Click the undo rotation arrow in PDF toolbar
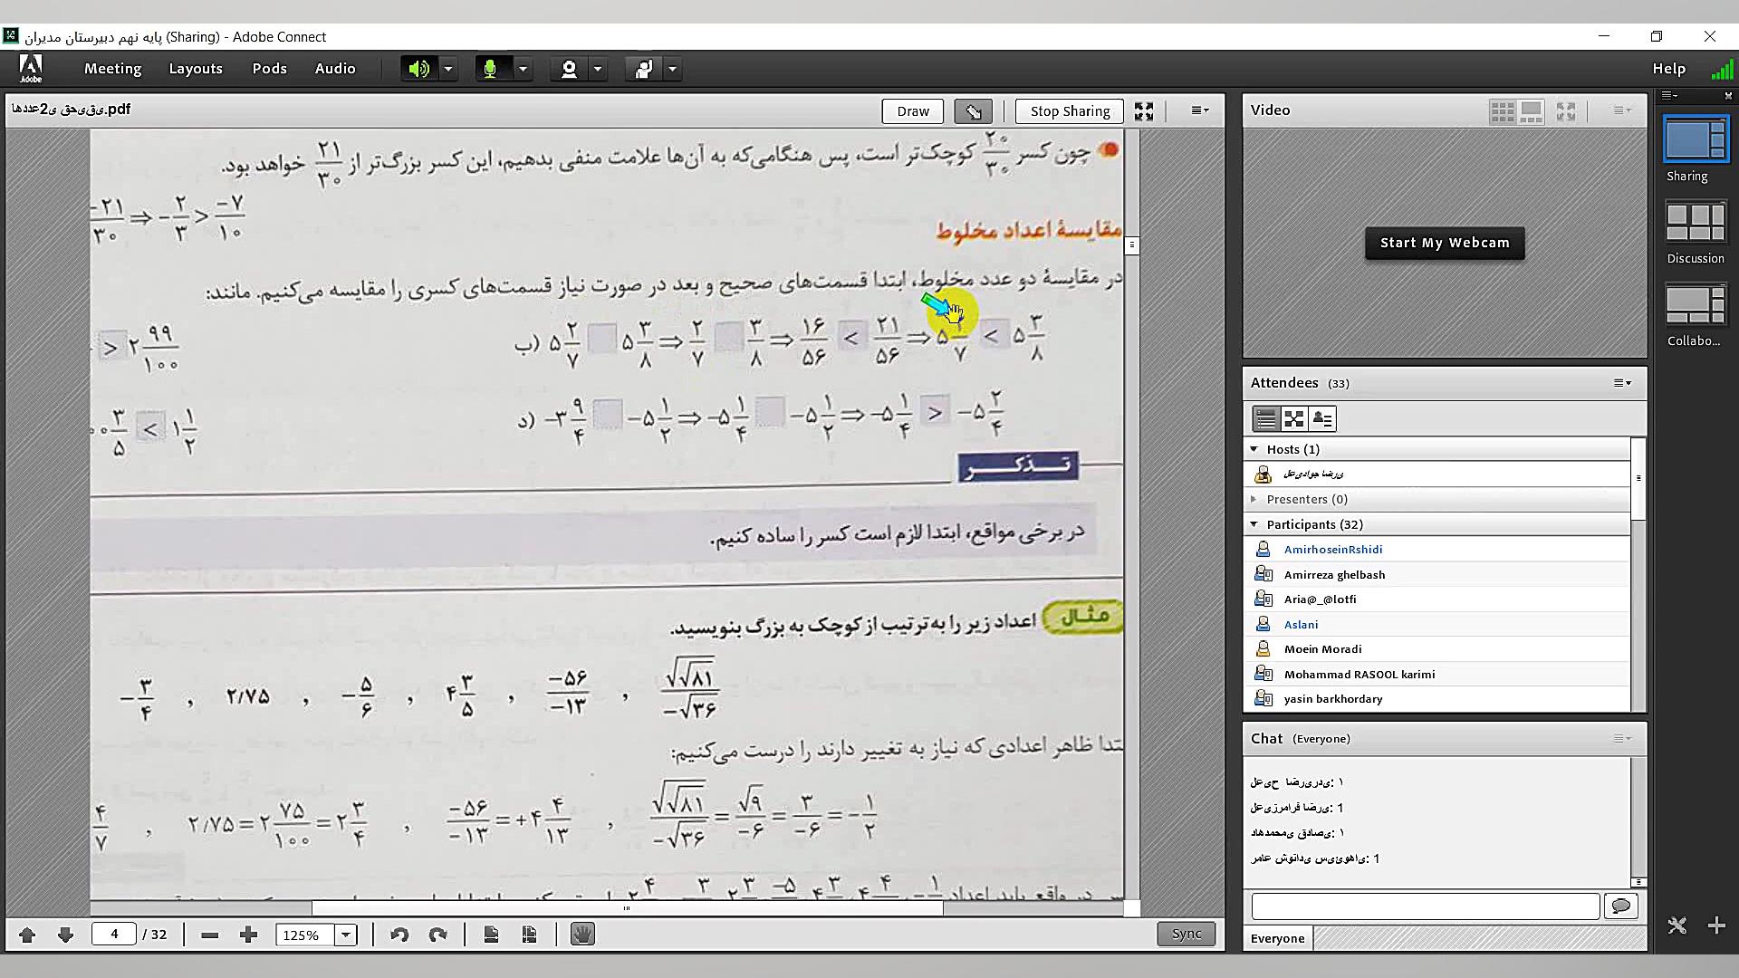 (x=399, y=934)
